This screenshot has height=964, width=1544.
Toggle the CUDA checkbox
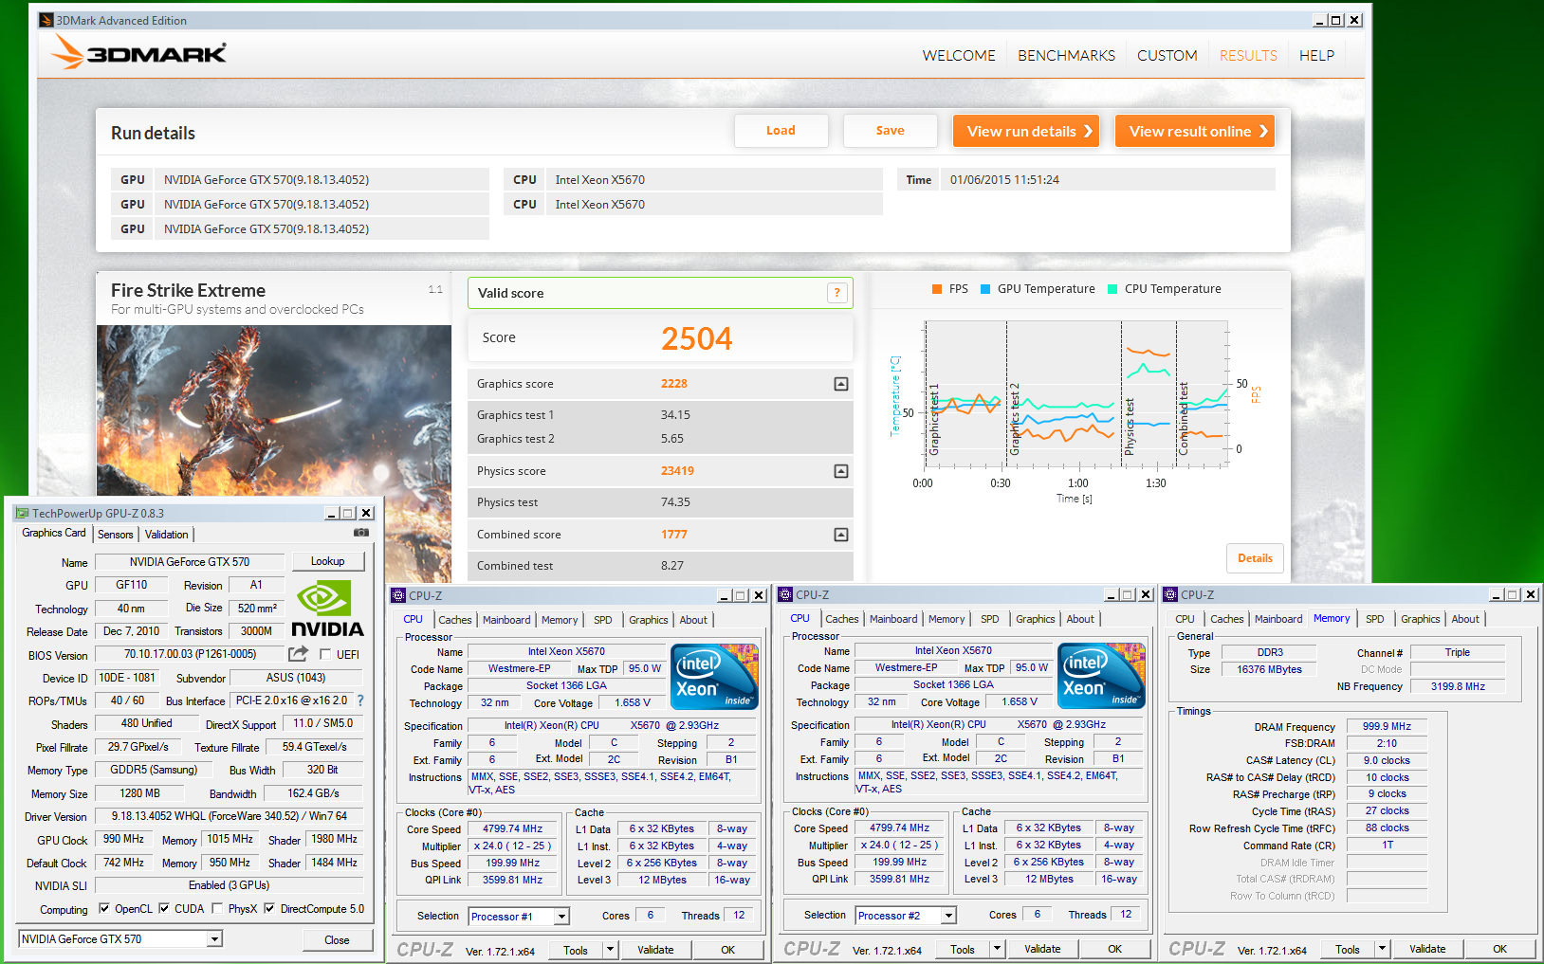[164, 908]
